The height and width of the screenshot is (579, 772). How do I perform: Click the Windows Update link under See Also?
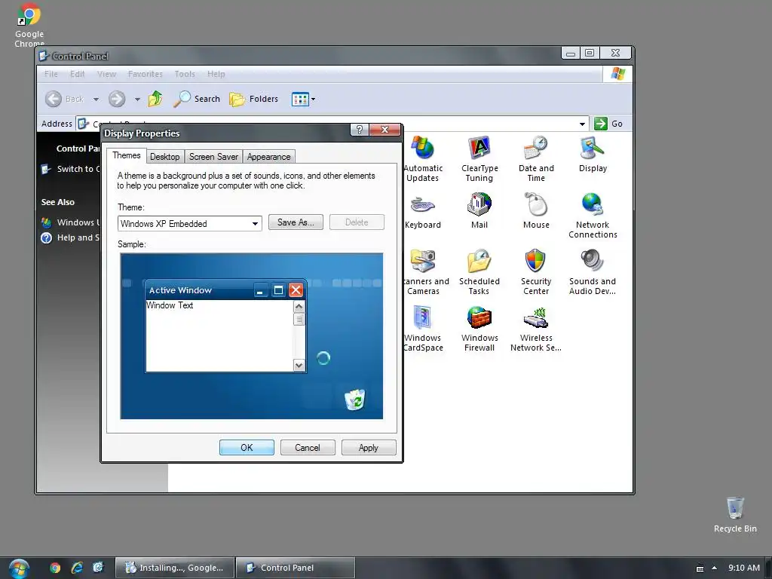pyautogui.click(x=71, y=222)
